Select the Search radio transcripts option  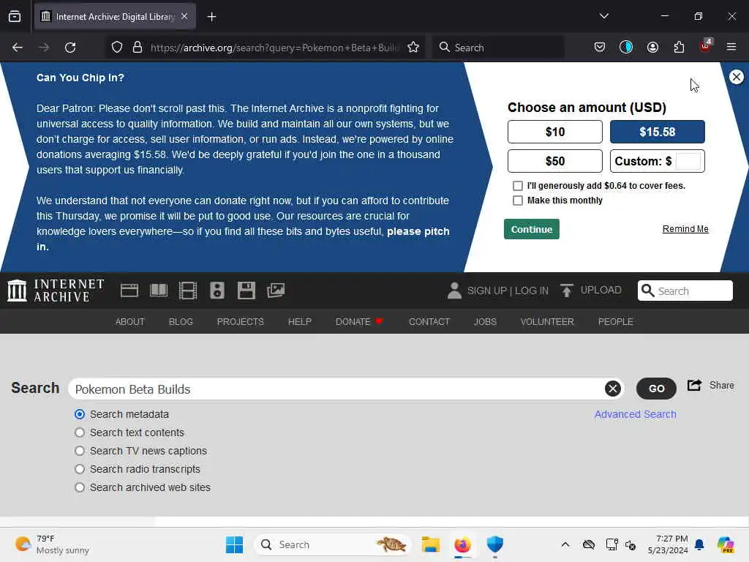point(80,469)
